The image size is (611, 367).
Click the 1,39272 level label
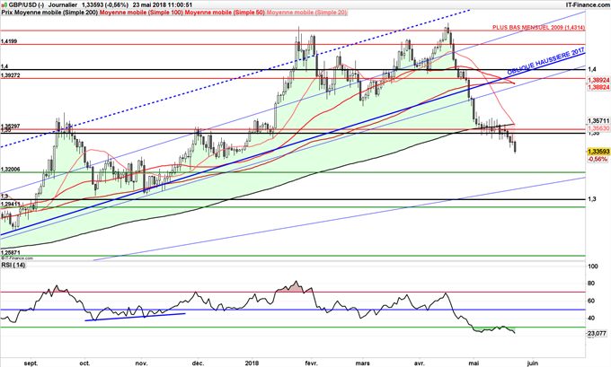coord(11,75)
